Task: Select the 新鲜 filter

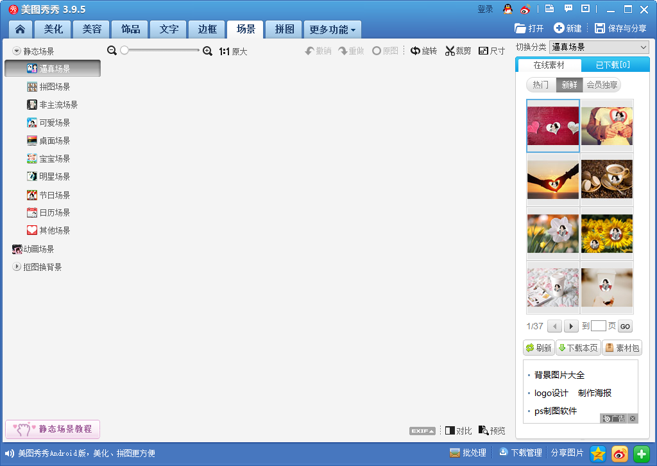Action: 570,85
